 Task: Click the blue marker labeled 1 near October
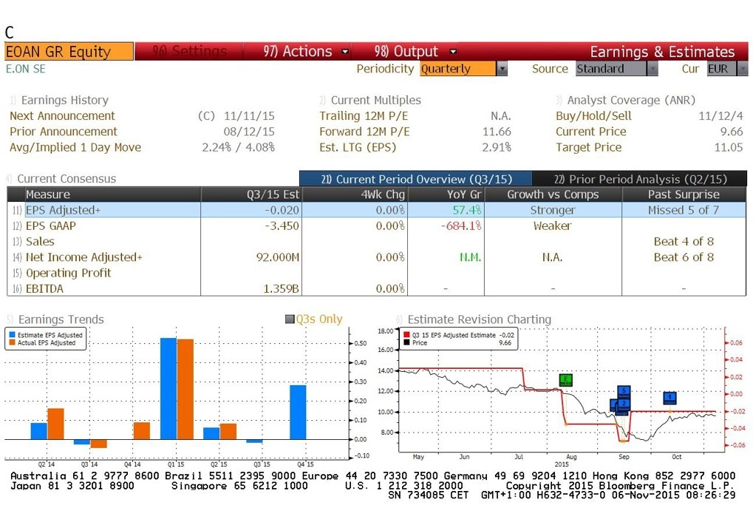pyautogui.click(x=669, y=398)
